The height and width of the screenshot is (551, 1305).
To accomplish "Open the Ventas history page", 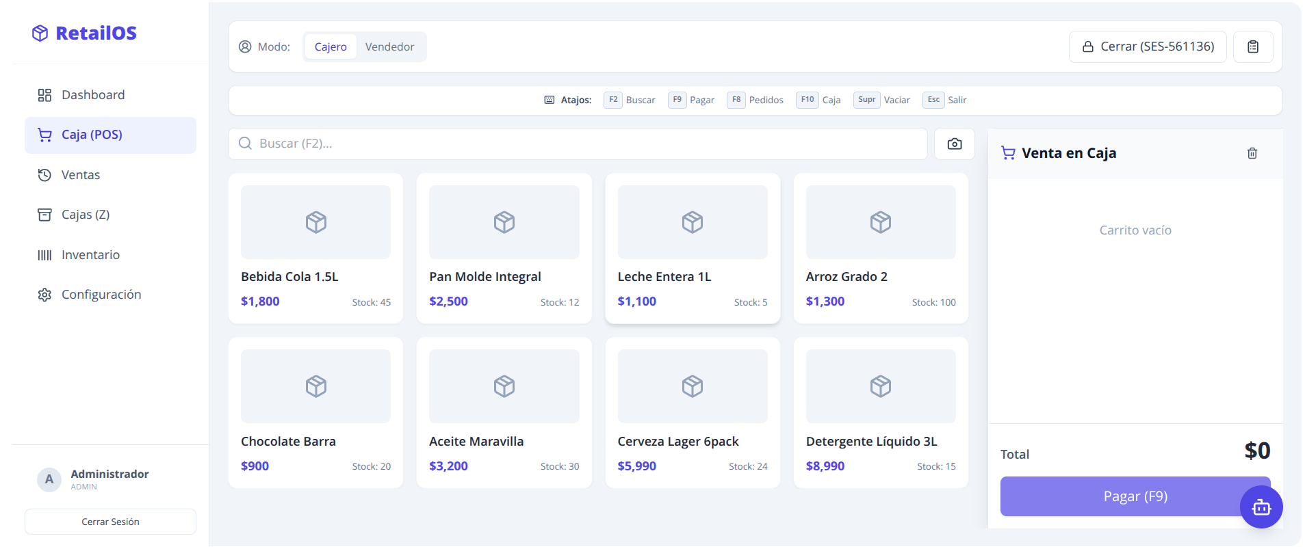I will [x=81, y=175].
